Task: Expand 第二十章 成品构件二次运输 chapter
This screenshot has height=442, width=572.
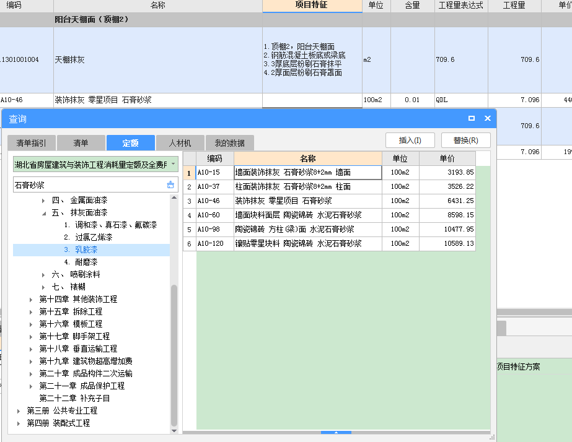Action: 31,374
